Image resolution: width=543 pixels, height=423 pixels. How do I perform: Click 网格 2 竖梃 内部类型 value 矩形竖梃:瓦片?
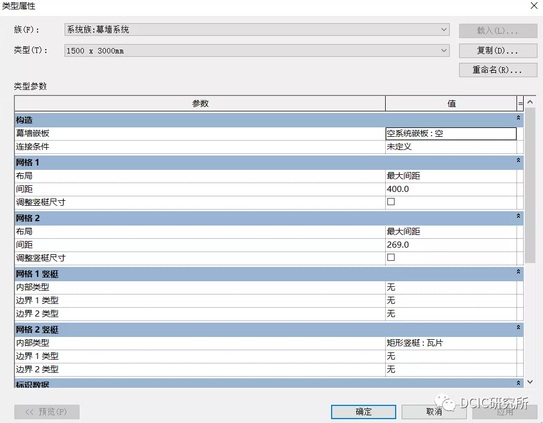[451, 343]
